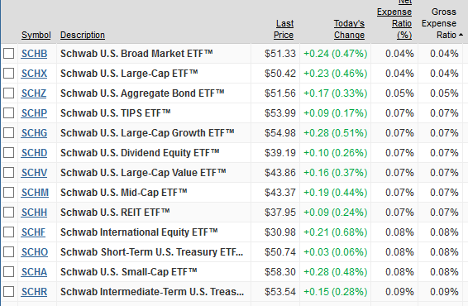Image resolution: width=468 pixels, height=306 pixels.
Task: Sort by Last Price header
Action: tap(284, 29)
